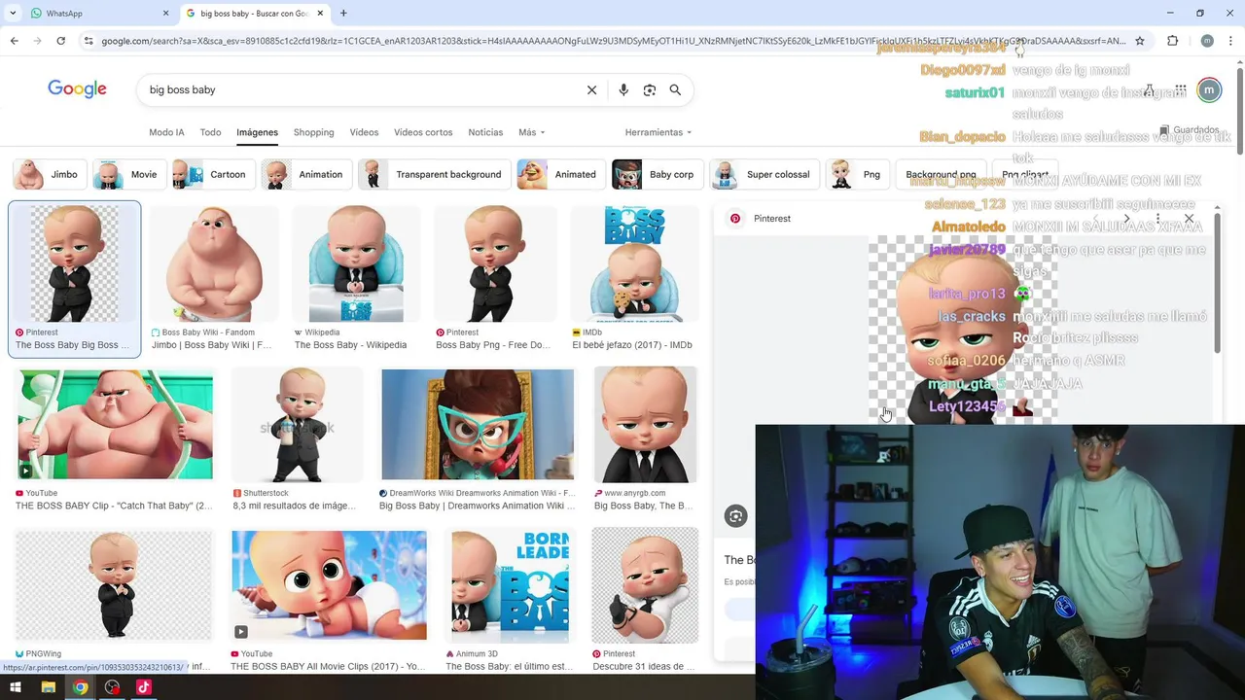Open the Windows Start menu

(x=16, y=687)
